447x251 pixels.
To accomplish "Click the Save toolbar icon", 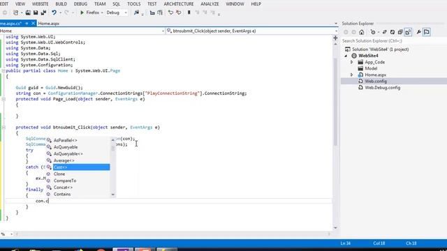I will pos(36,13).
